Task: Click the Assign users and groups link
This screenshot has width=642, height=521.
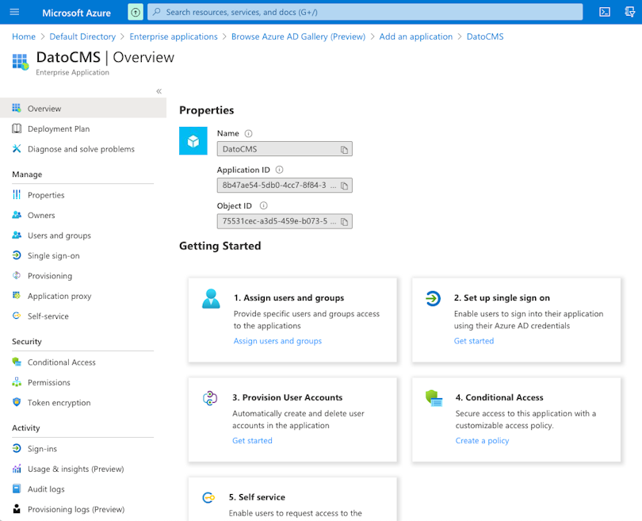Action: pyautogui.click(x=277, y=341)
